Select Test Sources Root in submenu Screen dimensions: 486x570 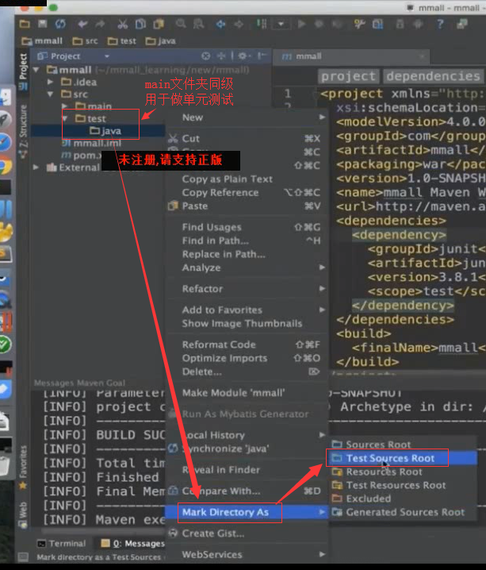403,458
